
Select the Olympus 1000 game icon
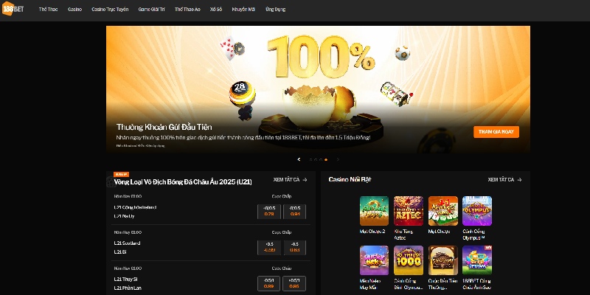(408, 260)
